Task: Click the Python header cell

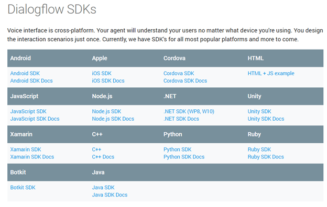Action: (173, 134)
